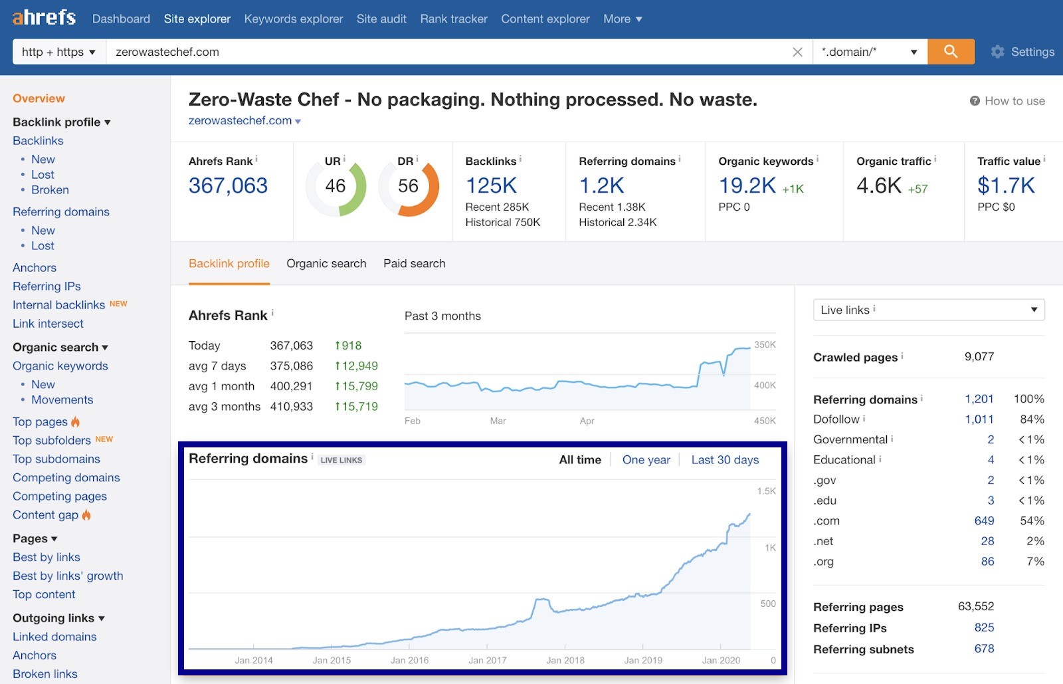1063x684 pixels.
Task: Click the 1,201 referring domains count
Action: [x=979, y=399]
